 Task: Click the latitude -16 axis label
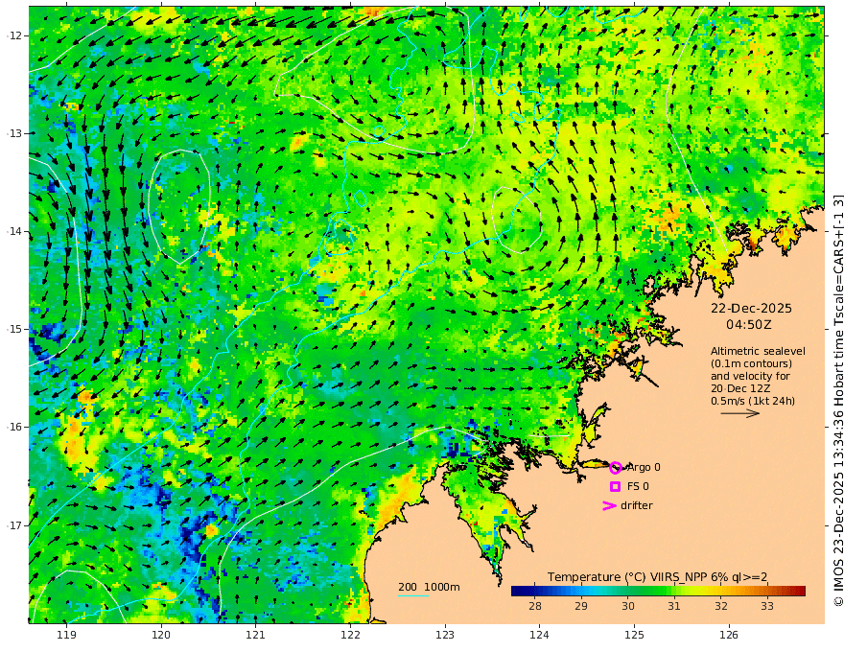point(14,427)
